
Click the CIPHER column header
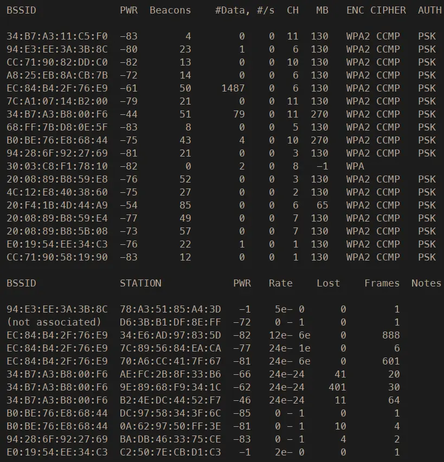tap(388, 10)
